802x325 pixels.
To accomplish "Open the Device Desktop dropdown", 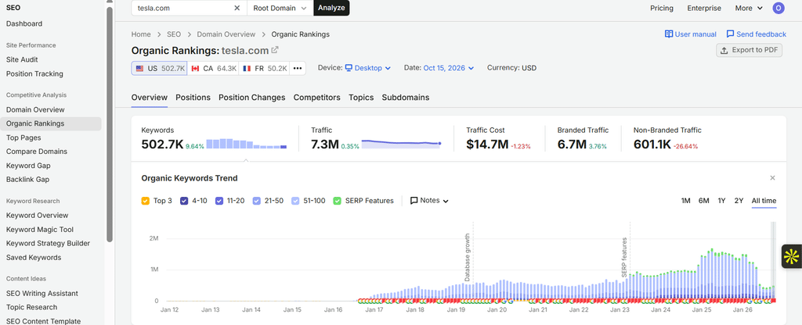I will point(368,68).
